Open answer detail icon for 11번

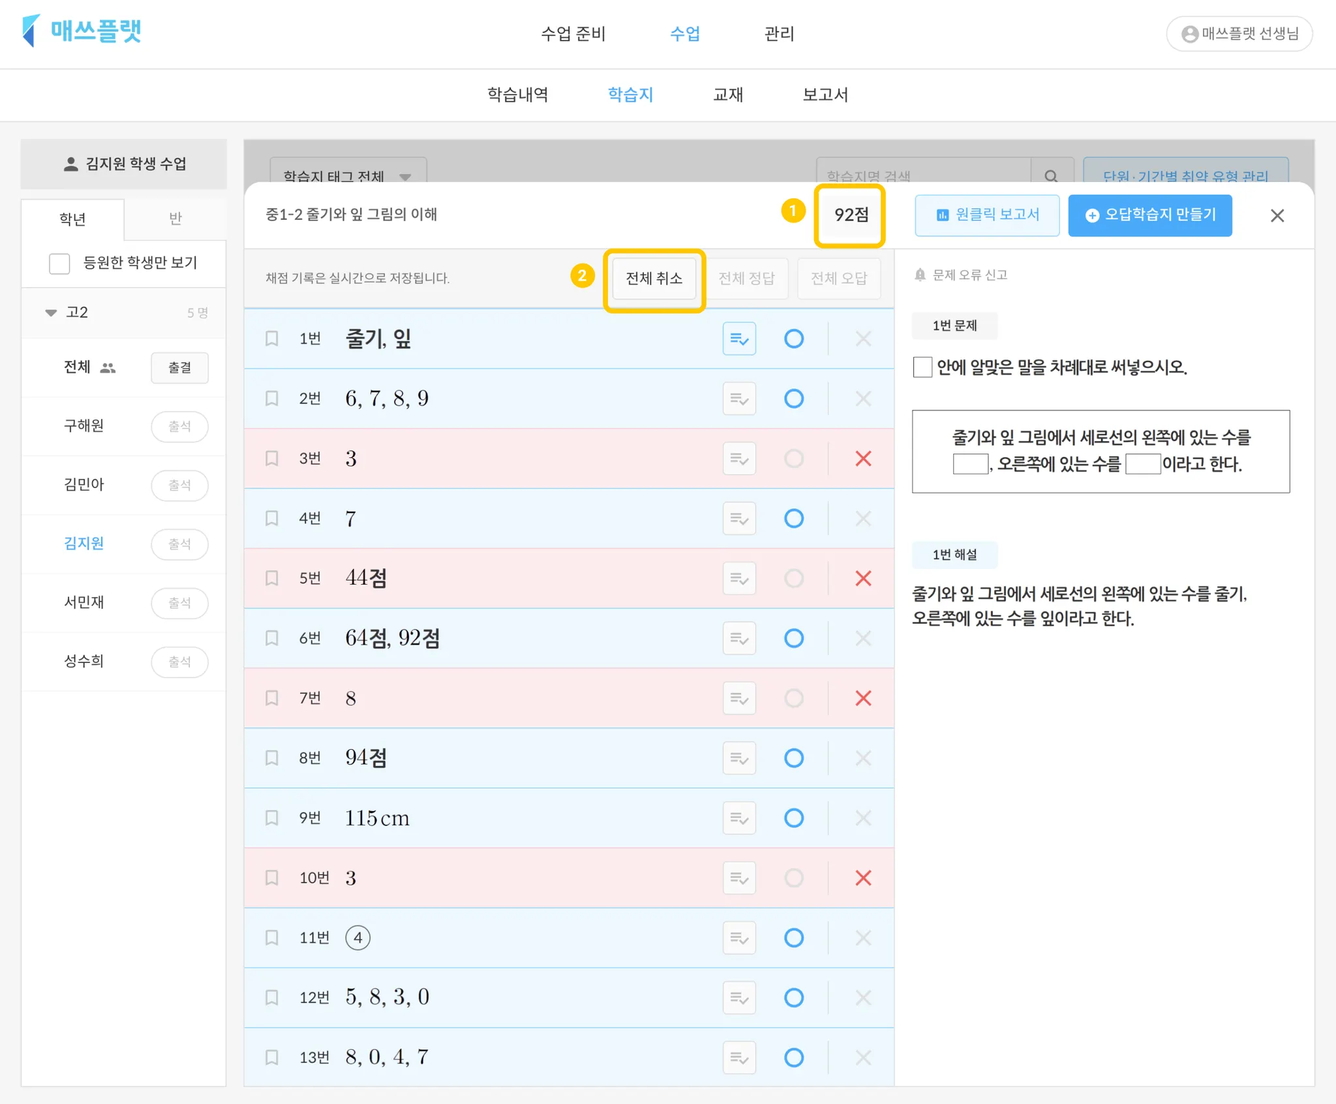pyautogui.click(x=738, y=938)
